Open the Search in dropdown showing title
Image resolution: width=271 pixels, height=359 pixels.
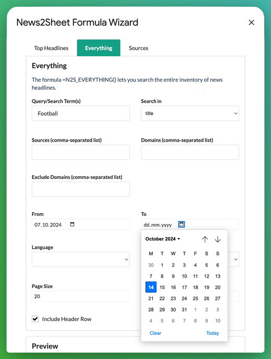tap(190, 114)
